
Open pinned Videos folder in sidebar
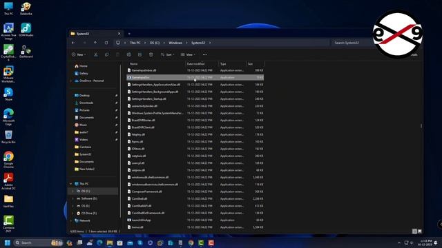point(81,139)
